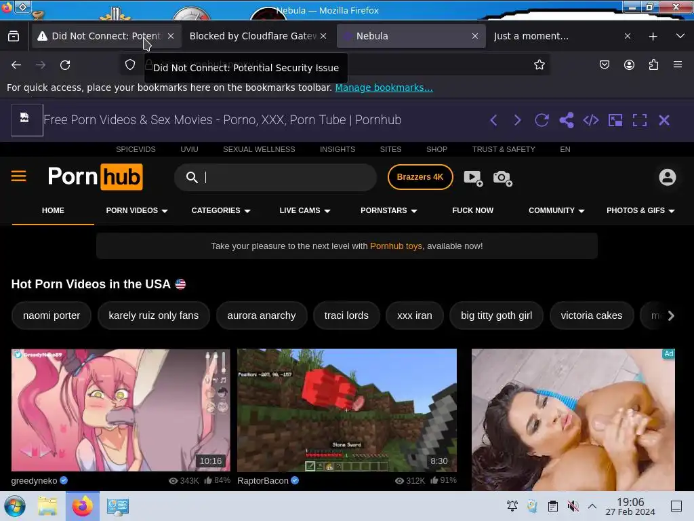Open the SPICEVIDS link

coord(136,149)
